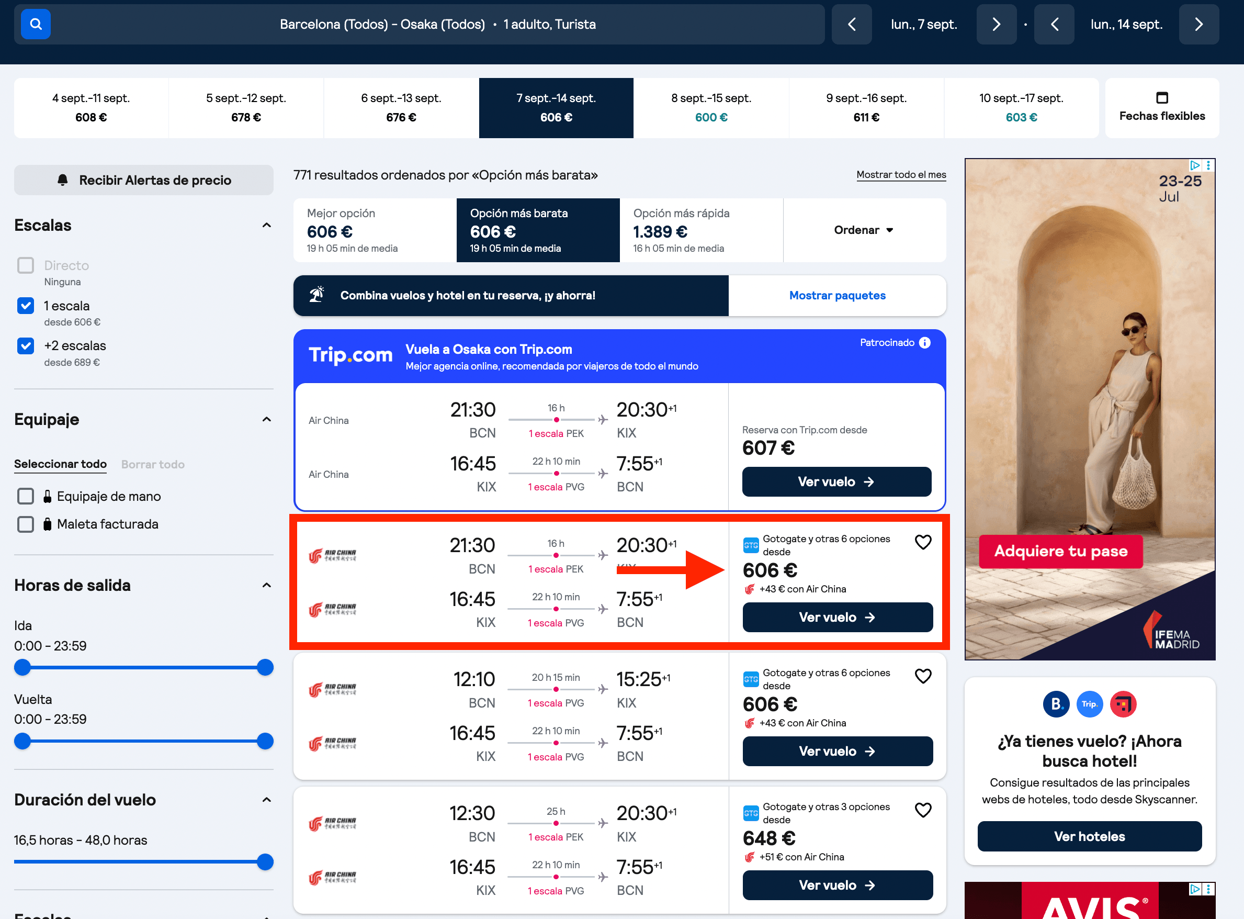Tick the Directo stops checkbox

pyautogui.click(x=26, y=265)
